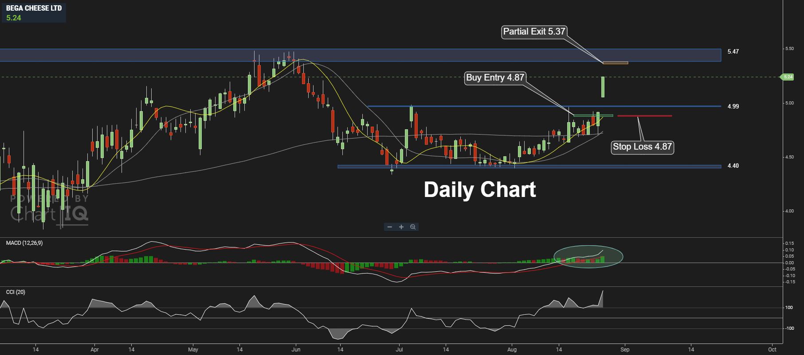Click the 4.00 price axis label
Viewport: 804px width, 355px height.
tap(790, 211)
